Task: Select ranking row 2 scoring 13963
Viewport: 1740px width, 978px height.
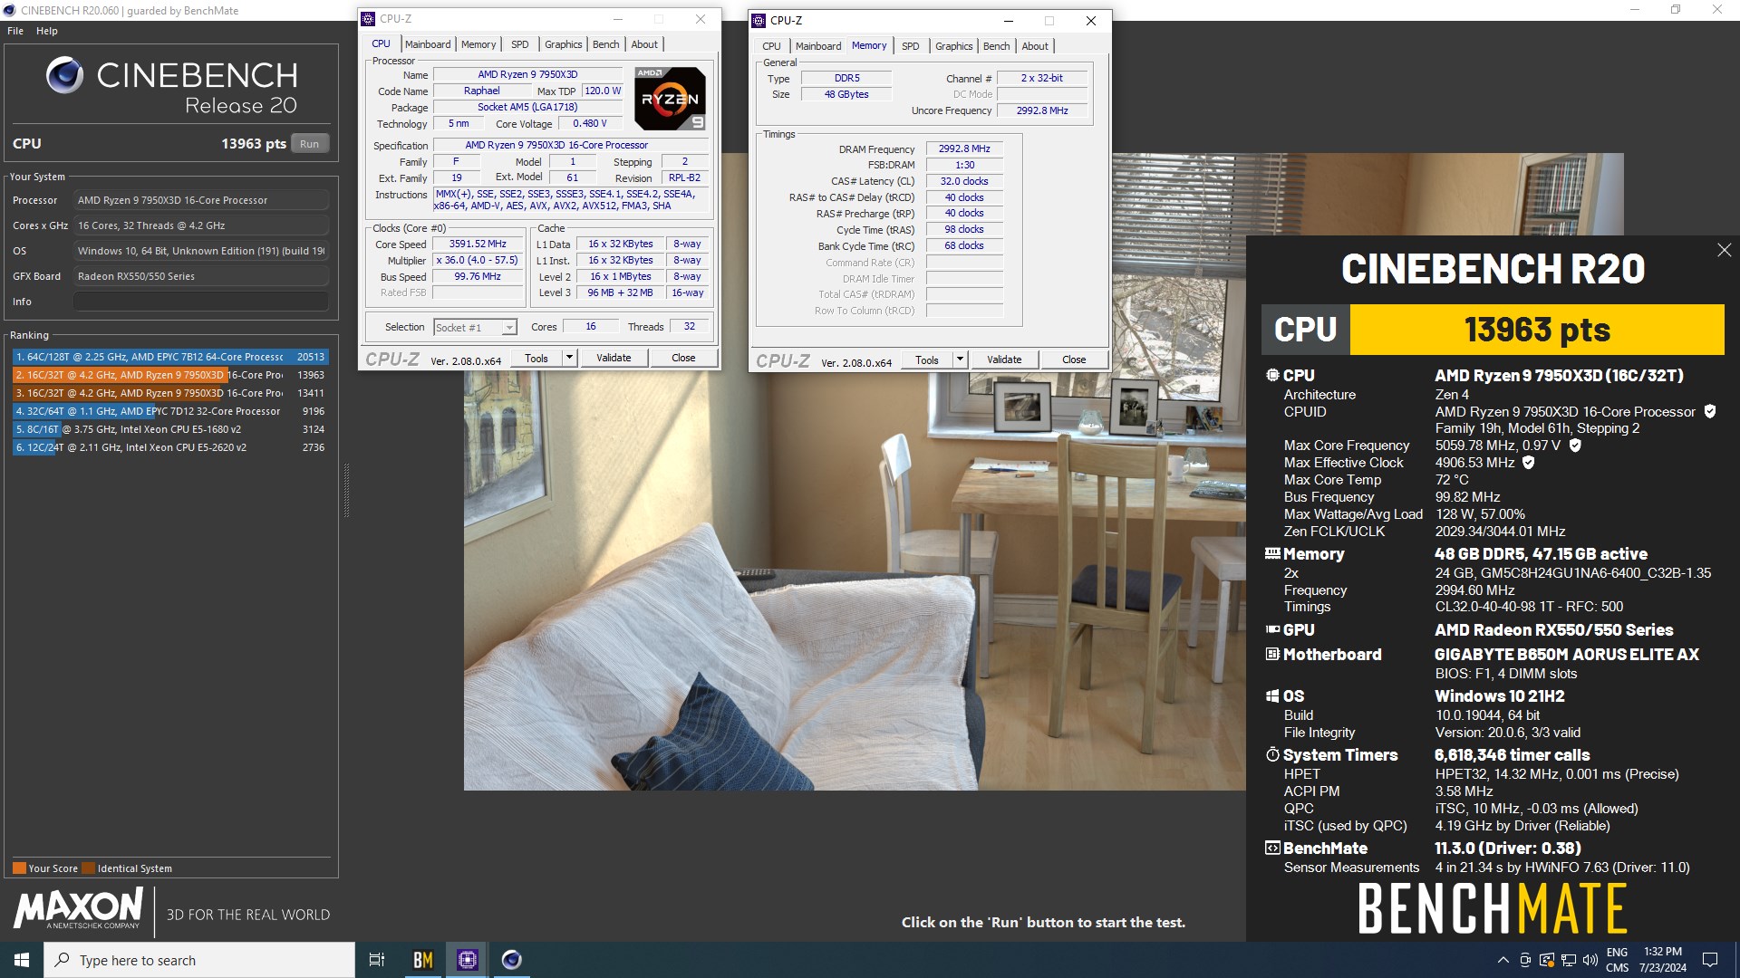Action: point(169,375)
